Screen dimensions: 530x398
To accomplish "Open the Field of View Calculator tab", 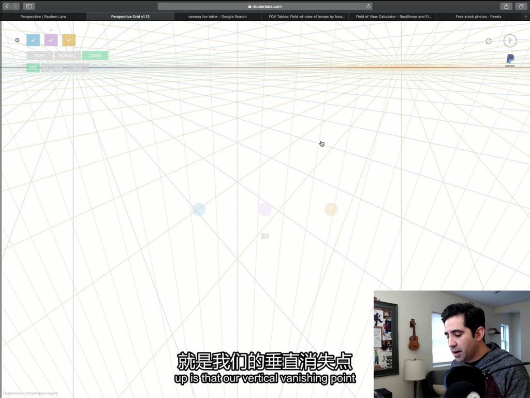I will (392, 16).
